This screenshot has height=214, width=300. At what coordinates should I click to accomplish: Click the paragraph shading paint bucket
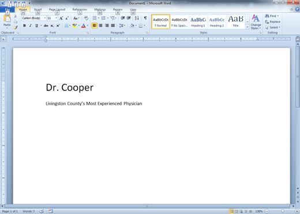(x=132, y=25)
